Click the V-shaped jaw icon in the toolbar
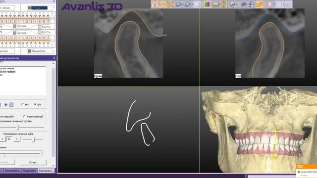The height and width of the screenshot is (178, 317). 162,4
